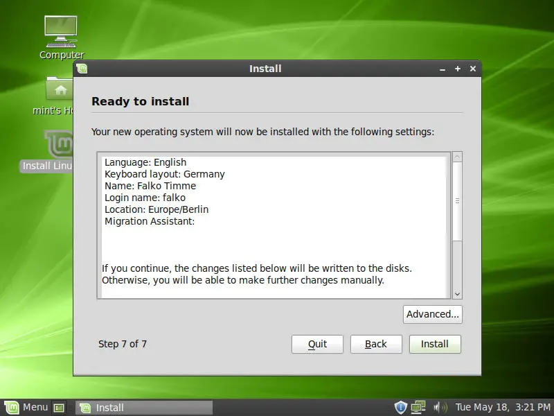Click the summary scroll down arrow
Screen dimensions: 554x416
coord(457,294)
